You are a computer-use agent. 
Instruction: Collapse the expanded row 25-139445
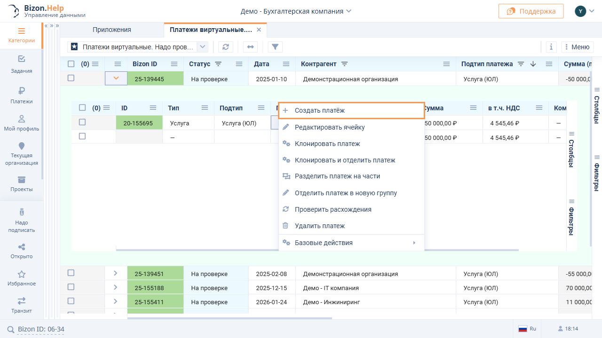(x=116, y=78)
